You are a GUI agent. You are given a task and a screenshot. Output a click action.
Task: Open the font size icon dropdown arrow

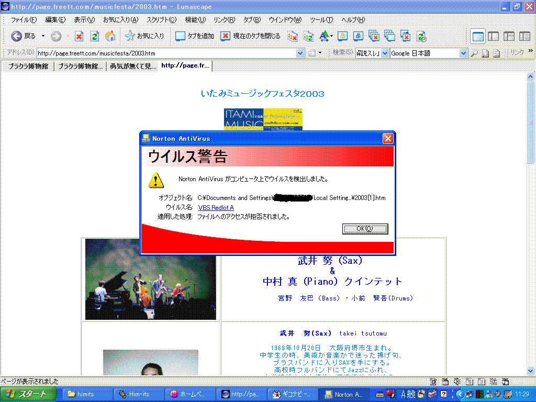coord(331,36)
